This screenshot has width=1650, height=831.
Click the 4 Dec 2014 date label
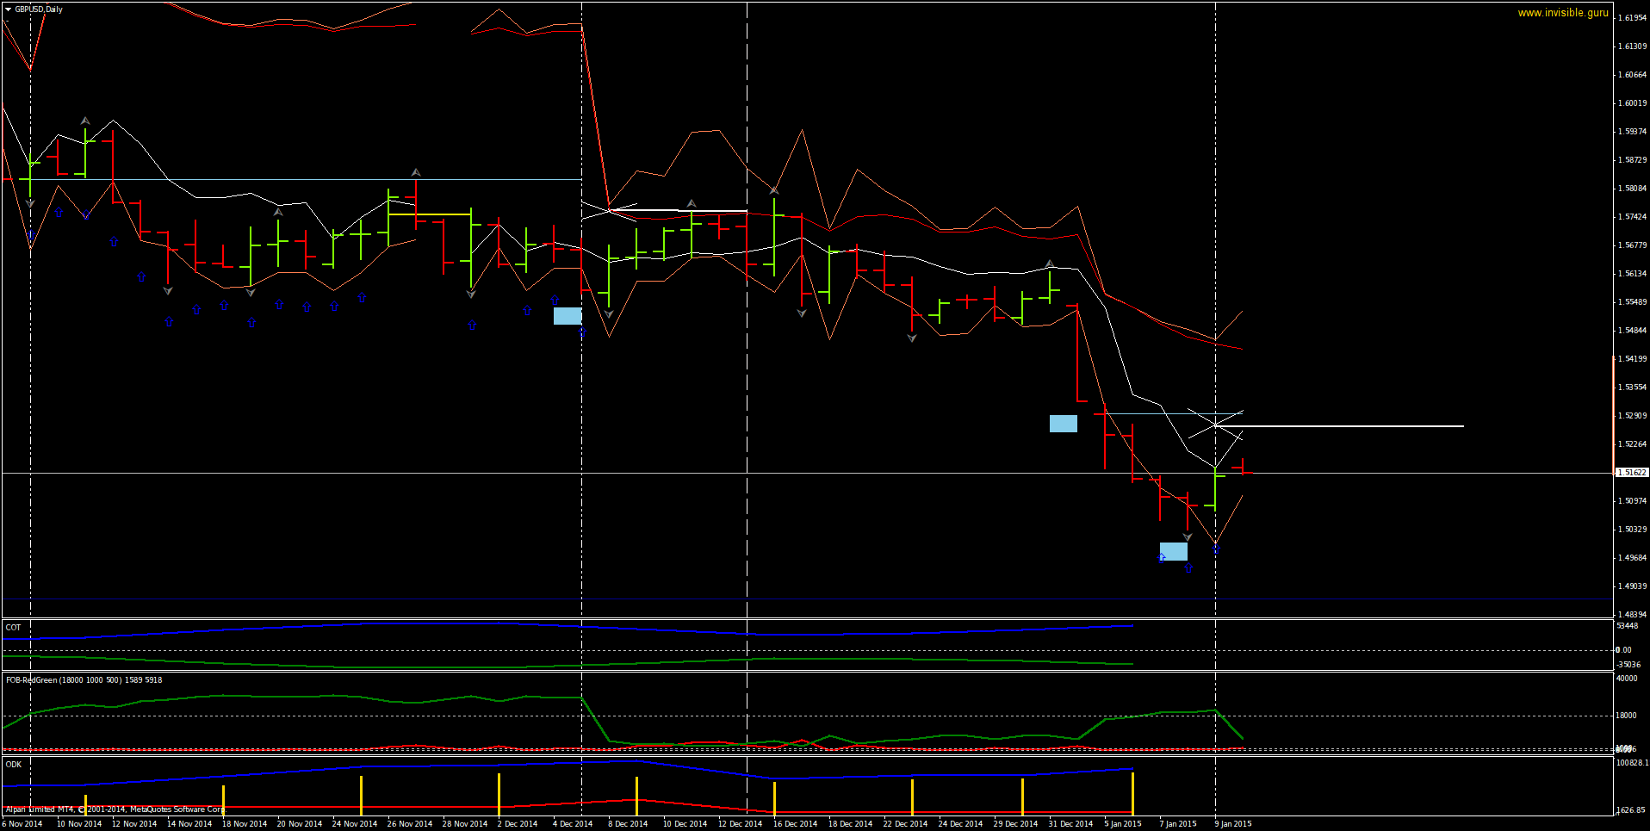point(573,824)
